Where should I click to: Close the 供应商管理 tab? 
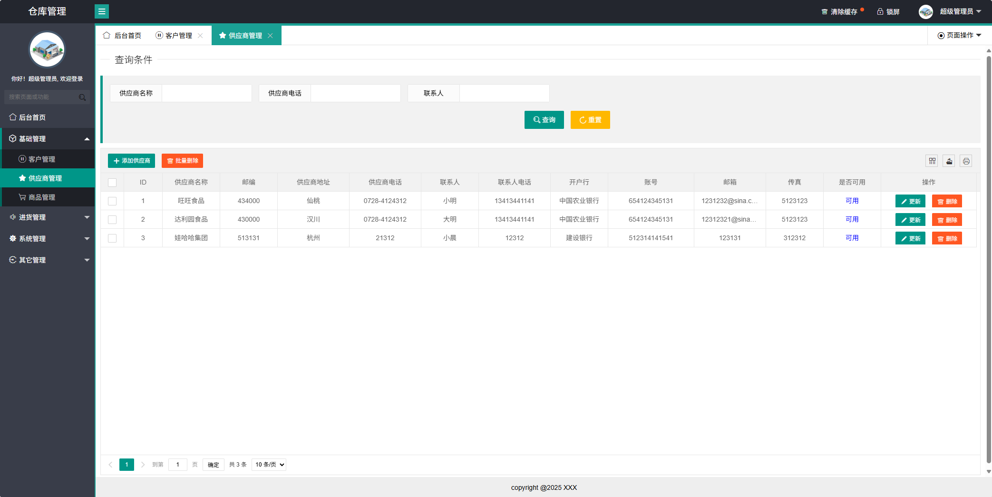(x=270, y=36)
